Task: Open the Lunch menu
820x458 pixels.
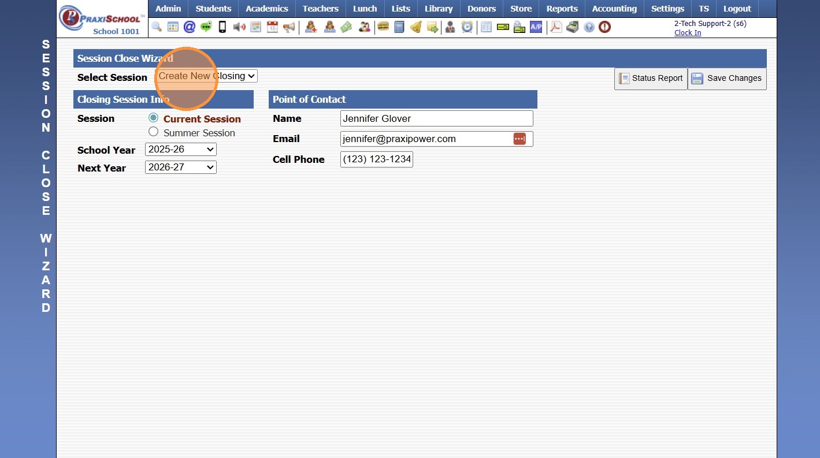Action: (365, 9)
